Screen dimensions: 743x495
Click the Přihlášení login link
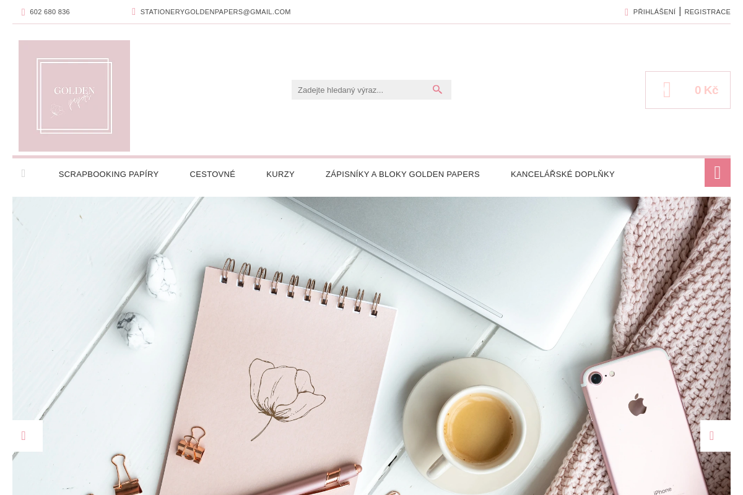(x=654, y=12)
